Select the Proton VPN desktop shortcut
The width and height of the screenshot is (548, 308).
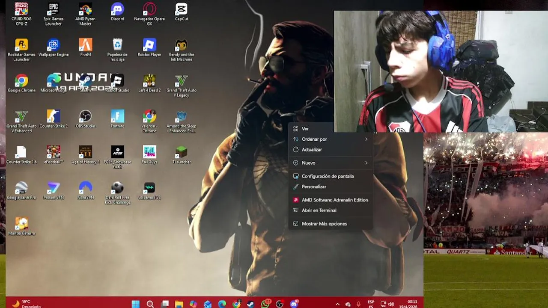(53, 191)
